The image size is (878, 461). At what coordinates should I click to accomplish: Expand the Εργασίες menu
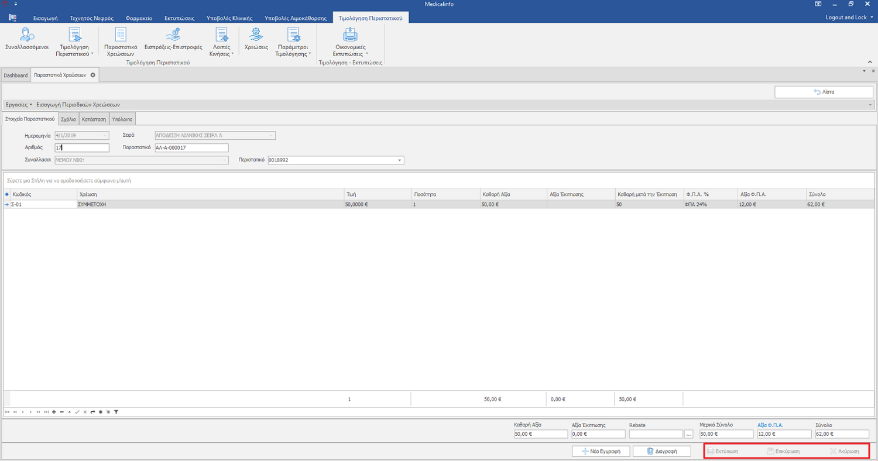pos(19,104)
